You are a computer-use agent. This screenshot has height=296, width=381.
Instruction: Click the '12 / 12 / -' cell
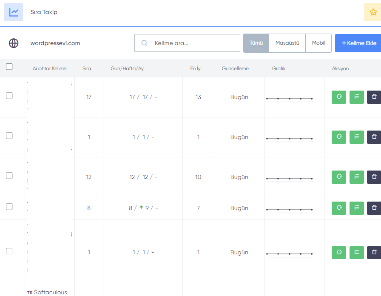click(x=143, y=177)
